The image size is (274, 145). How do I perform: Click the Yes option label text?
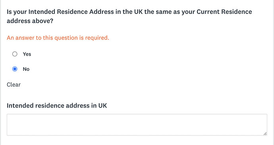click(27, 54)
